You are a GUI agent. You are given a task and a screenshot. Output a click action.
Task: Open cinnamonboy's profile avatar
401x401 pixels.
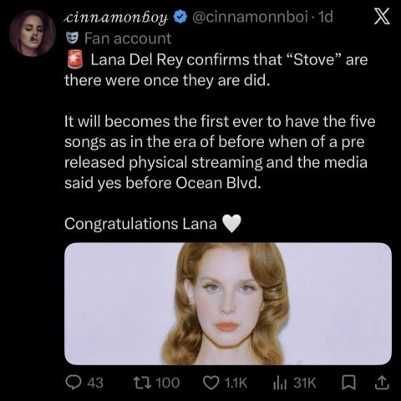coord(33,33)
